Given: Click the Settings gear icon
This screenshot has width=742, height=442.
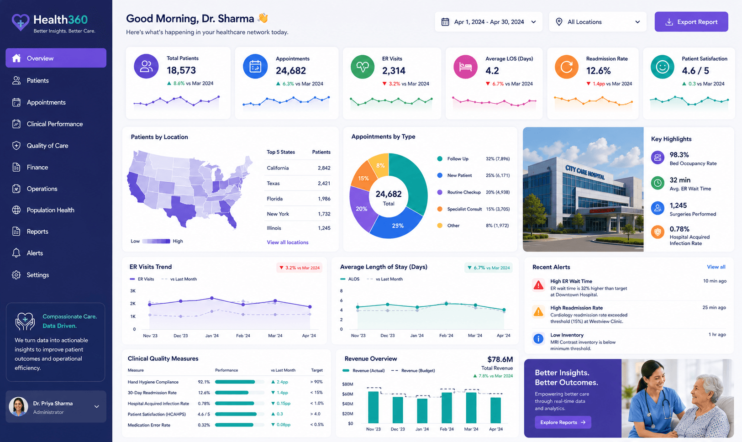Looking at the screenshot, I should (16, 275).
